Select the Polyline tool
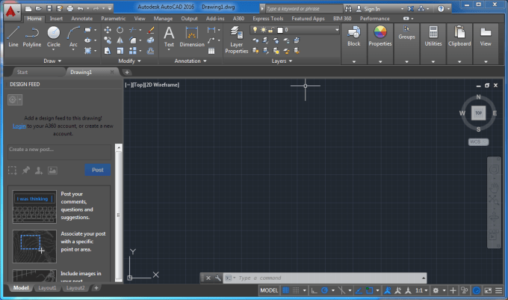The image size is (508, 300). (x=31, y=37)
